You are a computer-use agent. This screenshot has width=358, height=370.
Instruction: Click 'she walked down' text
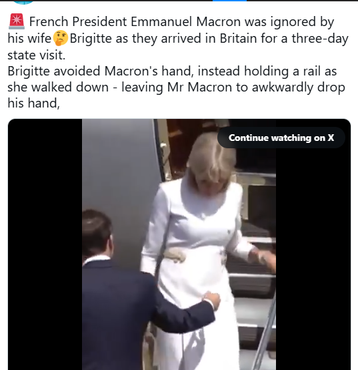click(x=58, y=87)
